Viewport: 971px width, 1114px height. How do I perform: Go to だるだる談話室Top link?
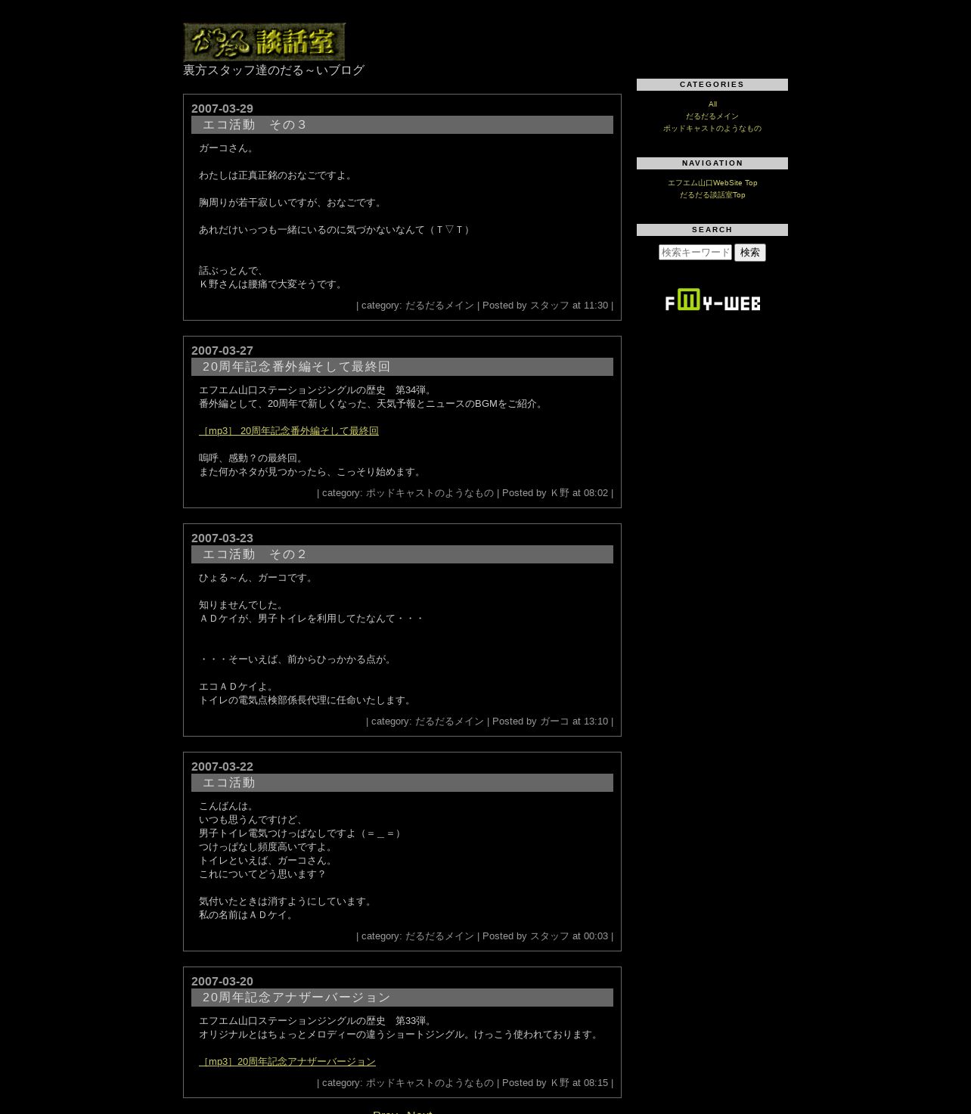pos(712,195)
